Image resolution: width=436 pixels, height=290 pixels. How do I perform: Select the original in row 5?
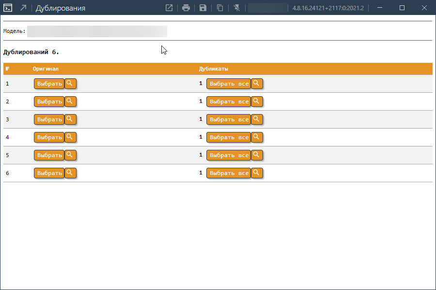[x=49, y=155]
